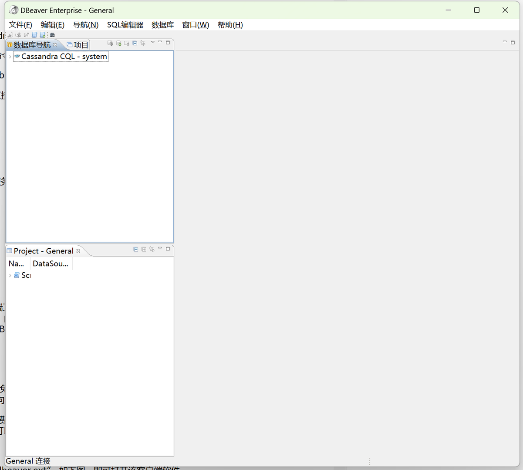Open the 窗口(W) menu

tap(196, 25)
